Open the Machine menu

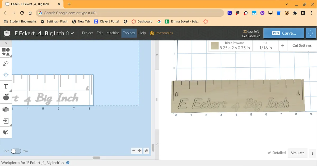point(113,33)
